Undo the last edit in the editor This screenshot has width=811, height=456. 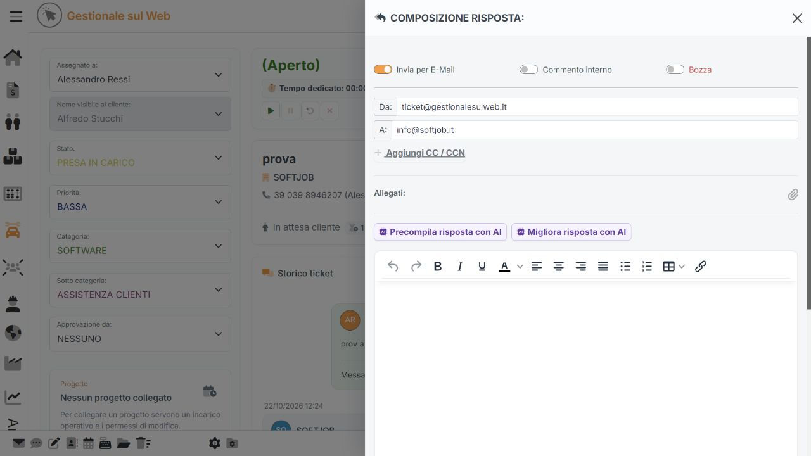pyautogui.click(x=393, y=267)
